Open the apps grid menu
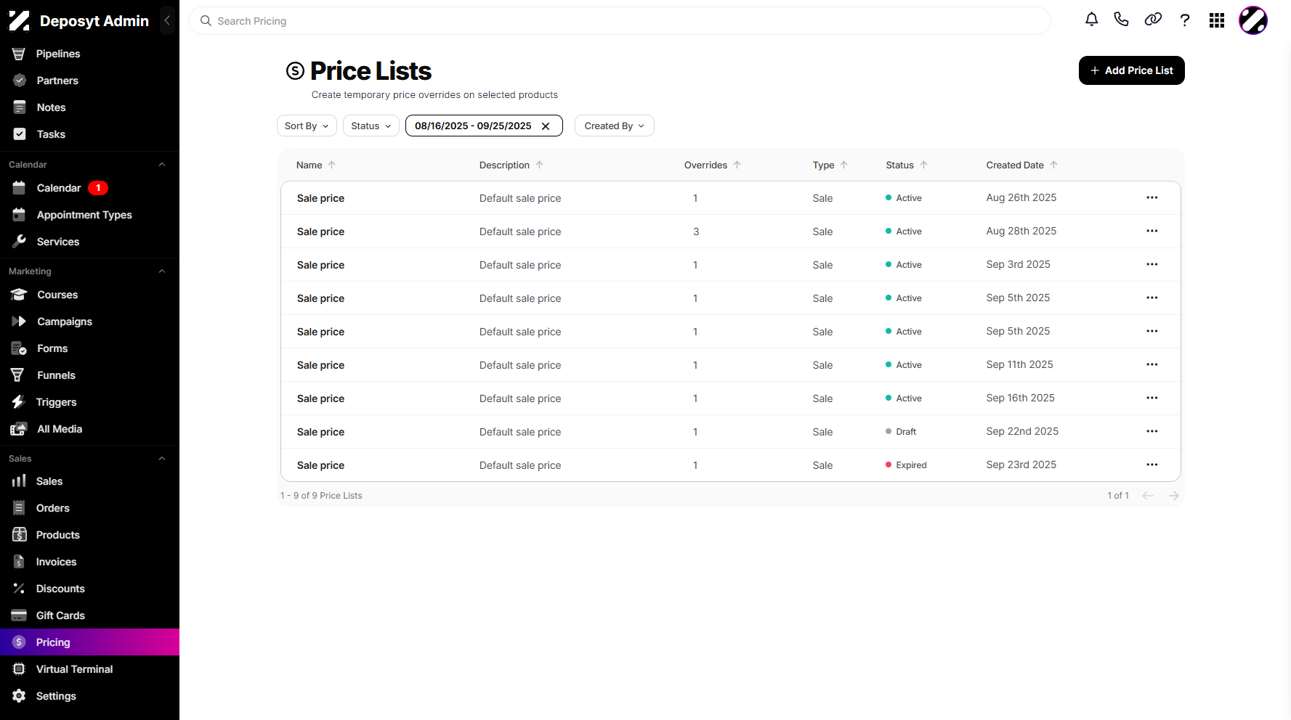1291x720 pixels. tap(1217, 20)
